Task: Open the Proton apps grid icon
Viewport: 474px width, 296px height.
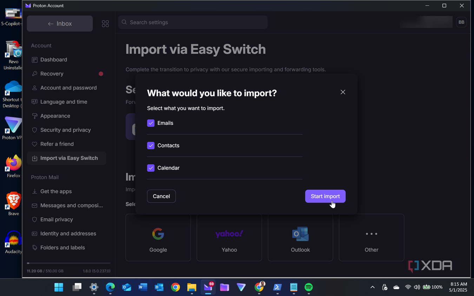Action: [105, 23]
